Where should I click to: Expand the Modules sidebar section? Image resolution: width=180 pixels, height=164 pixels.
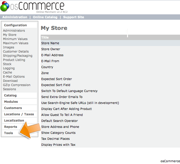11,102
